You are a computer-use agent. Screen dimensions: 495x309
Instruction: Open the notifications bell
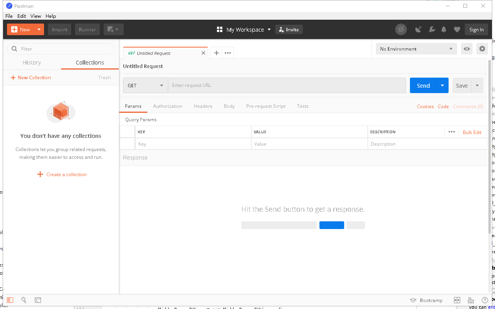click(x=444, y=29)
